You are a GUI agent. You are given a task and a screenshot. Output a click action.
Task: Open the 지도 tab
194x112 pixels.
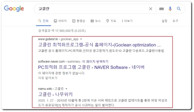coord(111,21)
